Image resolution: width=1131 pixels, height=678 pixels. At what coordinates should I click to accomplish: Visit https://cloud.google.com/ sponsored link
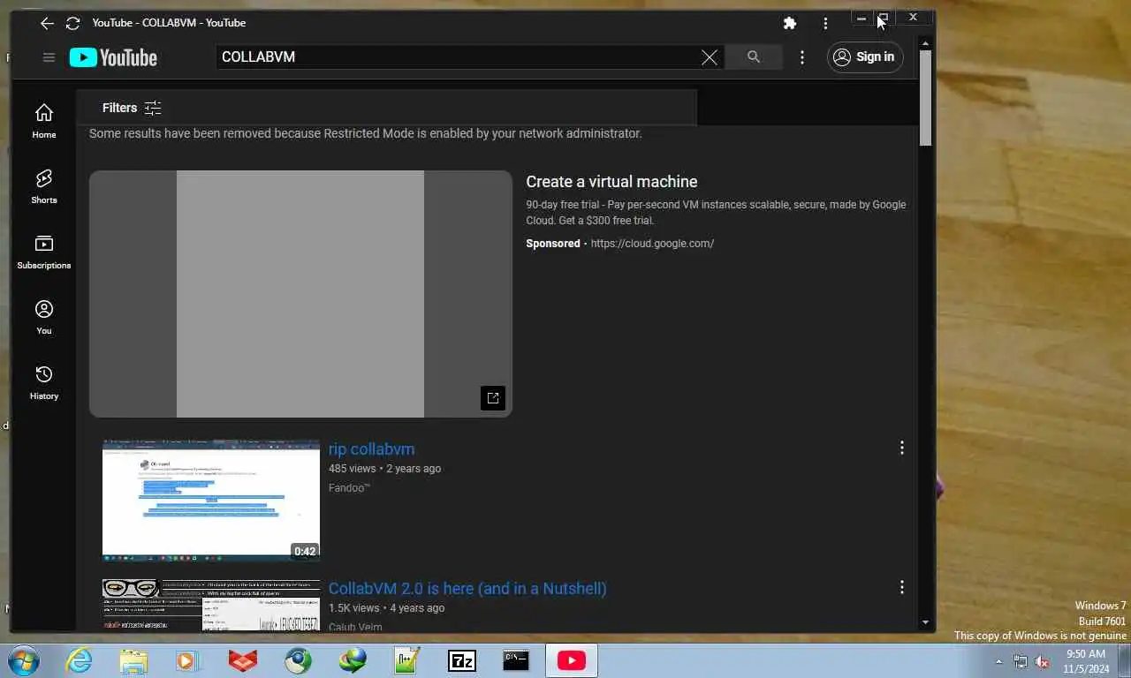coord(652,244)
